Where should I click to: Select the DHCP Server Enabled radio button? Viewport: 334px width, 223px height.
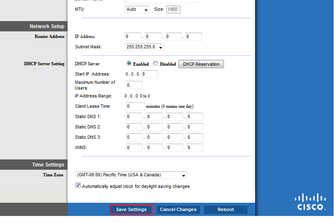click(x=129, y=63)
